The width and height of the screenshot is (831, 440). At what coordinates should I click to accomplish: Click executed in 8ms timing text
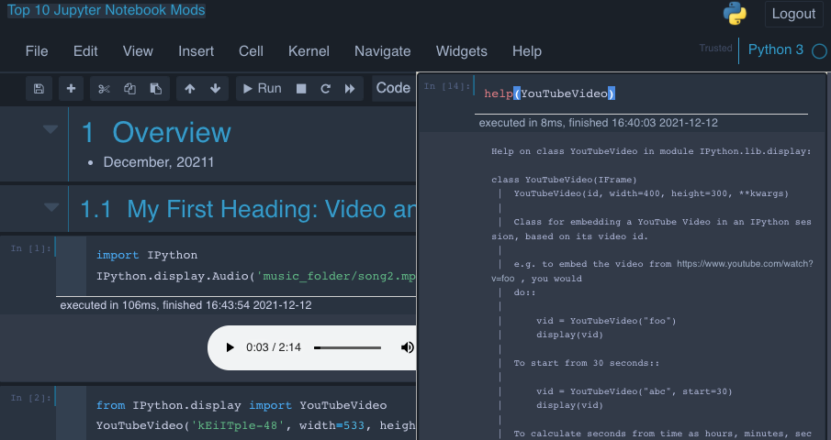pos(599,123)
